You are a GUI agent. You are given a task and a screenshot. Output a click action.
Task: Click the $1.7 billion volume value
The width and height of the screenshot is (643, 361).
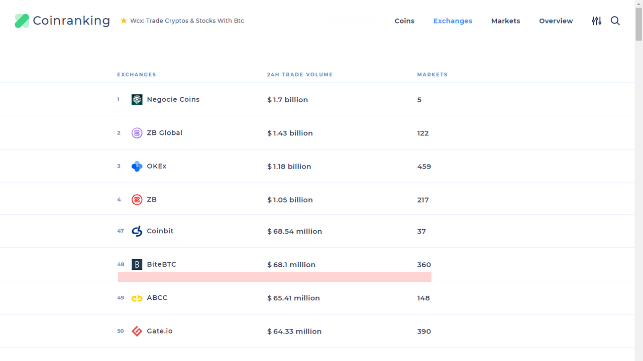point(287,100)
